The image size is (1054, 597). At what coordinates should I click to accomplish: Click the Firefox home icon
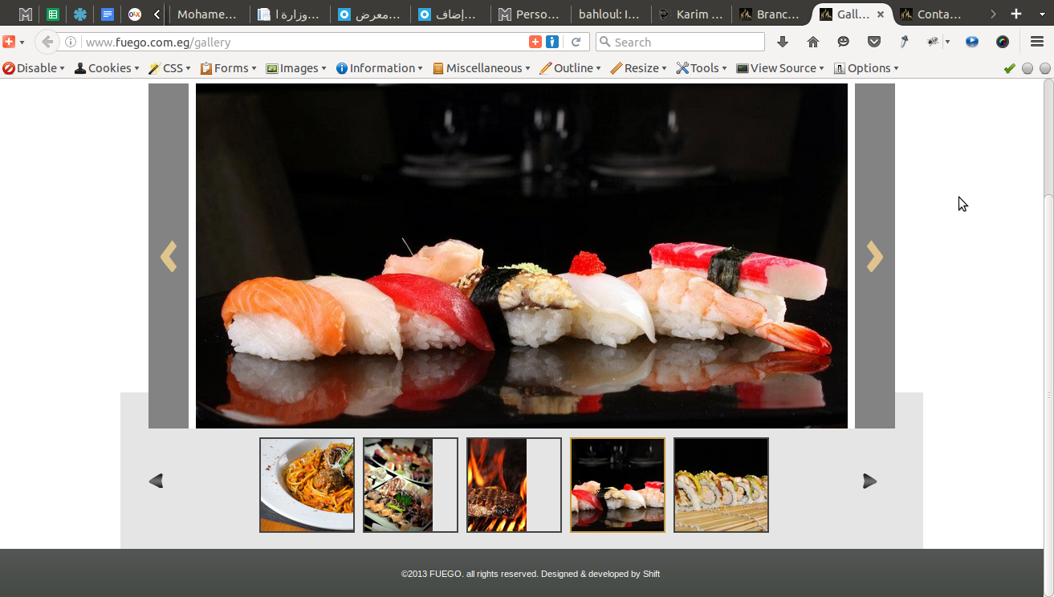coord(813,42)
